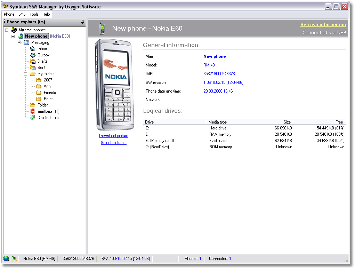355x269 pixels.
Task: Open the Tools menu
Action: pos(34,14)
